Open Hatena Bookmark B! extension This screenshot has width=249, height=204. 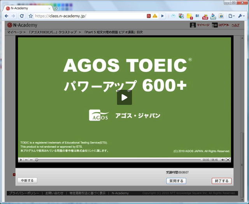pos(197,16)
